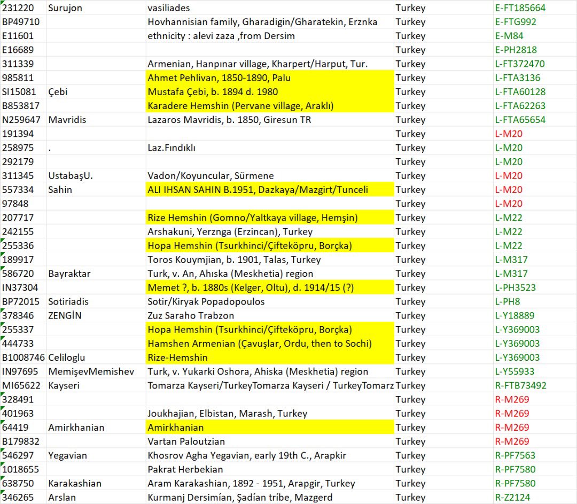Select haplogroup L-FTA3136
577x504 pixels.
point(535,77)
